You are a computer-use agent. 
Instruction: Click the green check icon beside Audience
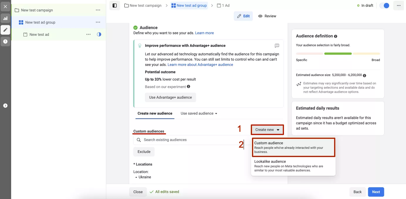pos(136,28)
